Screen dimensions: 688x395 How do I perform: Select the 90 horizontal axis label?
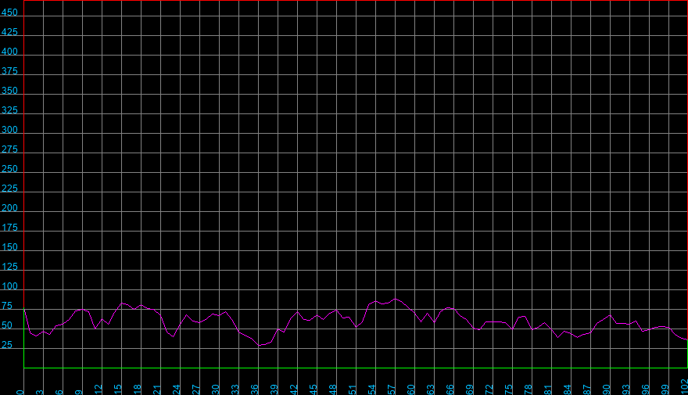point(606,390)
